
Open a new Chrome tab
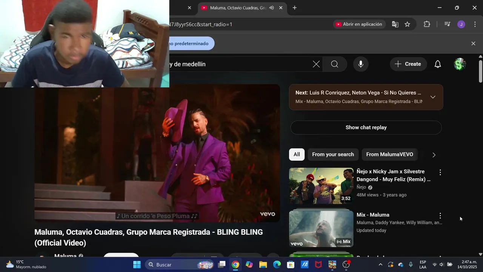tap(295, 8)
